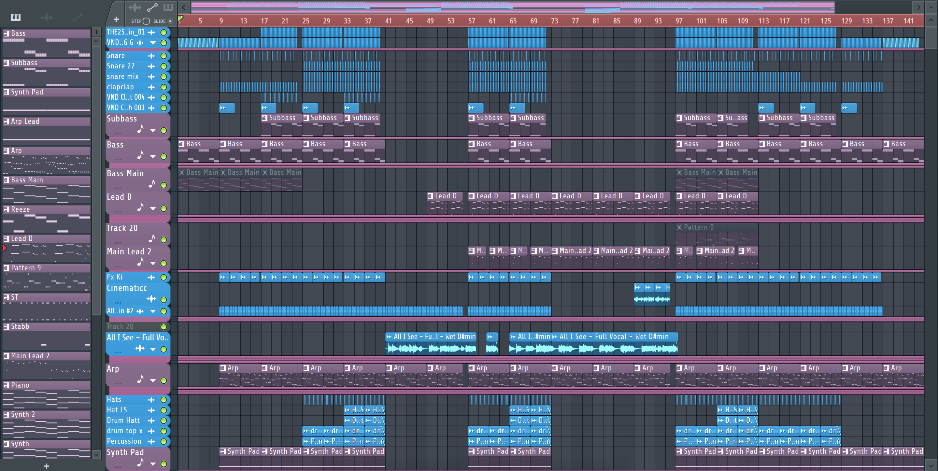
Task: Click the Drum Hatt track waveform icon
Action: pyautogui.click(x=151, y=421)
